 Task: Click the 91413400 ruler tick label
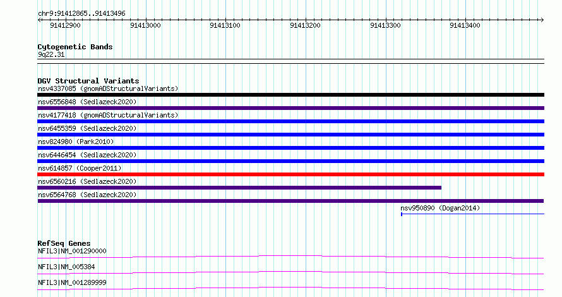(465, 25)
